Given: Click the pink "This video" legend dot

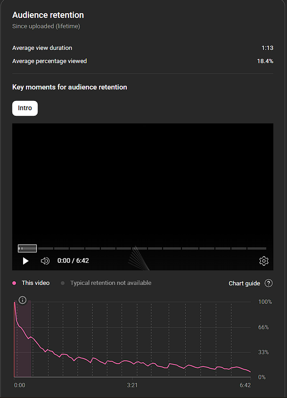Looking at the screenshot, I should click(x=14, y=283).
